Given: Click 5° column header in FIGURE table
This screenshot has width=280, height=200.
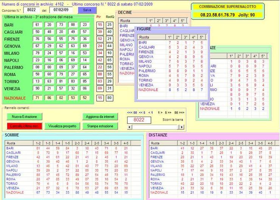Looking at the screenshot, I should [202, 37].
